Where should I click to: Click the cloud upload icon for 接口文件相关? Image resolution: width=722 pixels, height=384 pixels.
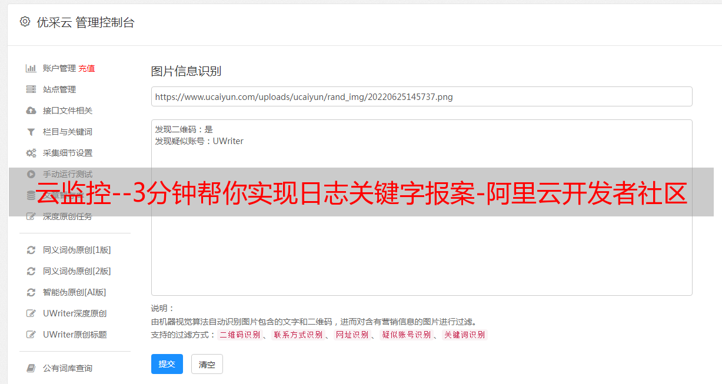coord(31,111)
